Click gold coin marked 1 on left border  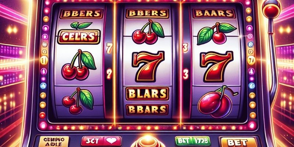coord(44,61)
